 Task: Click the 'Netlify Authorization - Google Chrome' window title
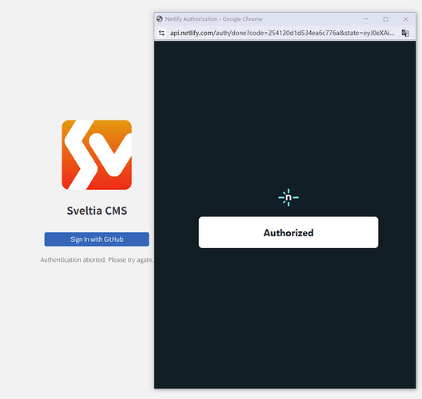(213, 19)
